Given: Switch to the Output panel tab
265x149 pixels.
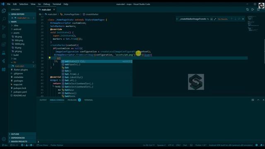Looking at the screenshot, I should pos(43,100).
